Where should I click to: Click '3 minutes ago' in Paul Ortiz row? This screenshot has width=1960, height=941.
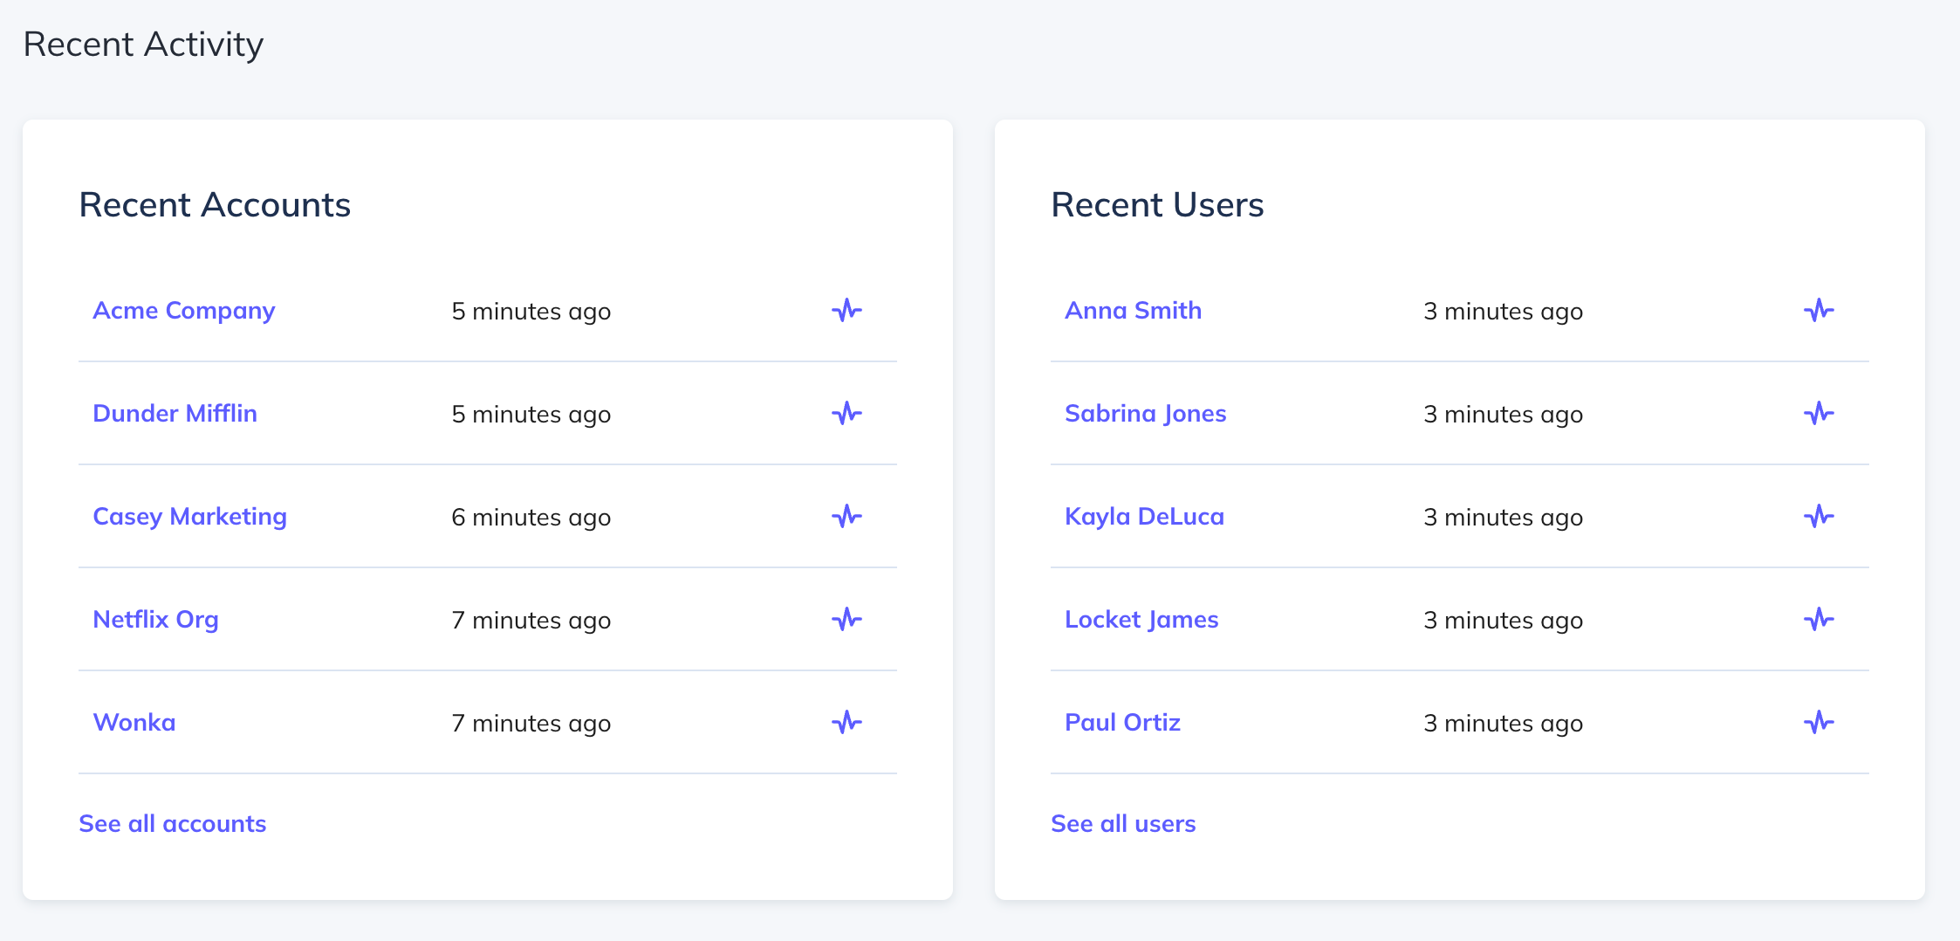(1503, 725)
